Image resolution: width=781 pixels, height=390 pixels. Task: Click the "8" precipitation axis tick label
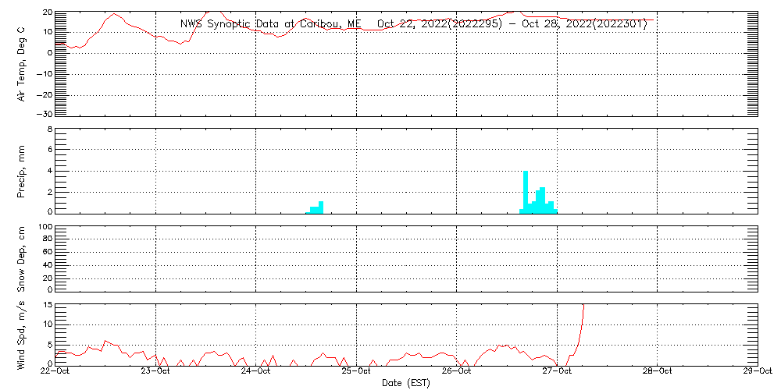click(48, 129)
